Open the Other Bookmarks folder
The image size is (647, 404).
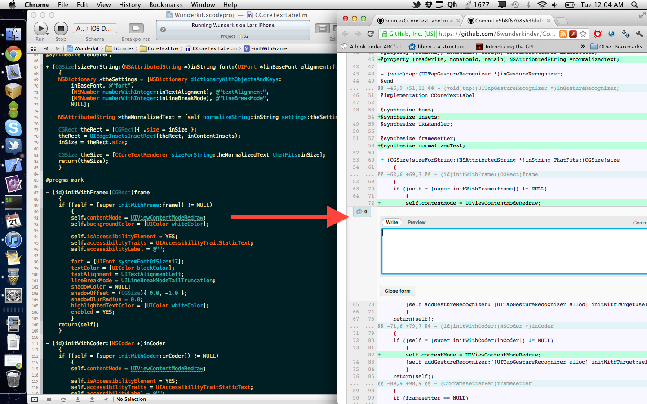(x=616, y=47)
